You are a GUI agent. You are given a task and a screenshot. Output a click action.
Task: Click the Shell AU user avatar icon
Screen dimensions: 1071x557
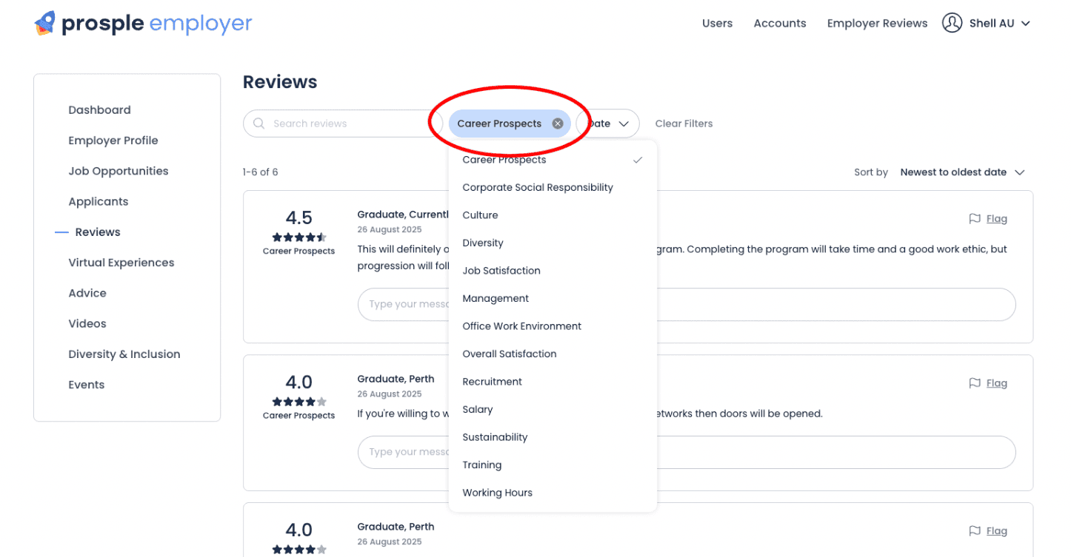pos(952,23)
